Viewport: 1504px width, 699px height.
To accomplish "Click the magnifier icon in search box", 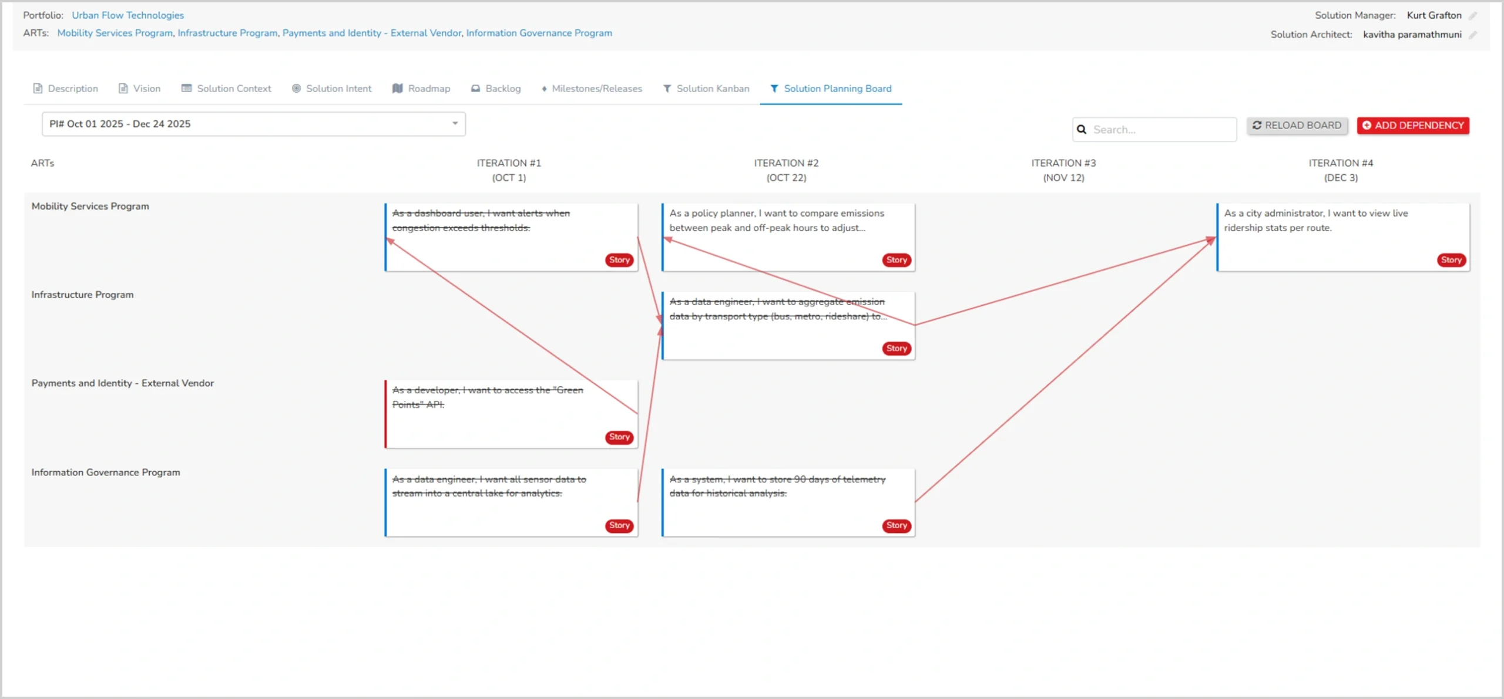I will (1082, 130).
